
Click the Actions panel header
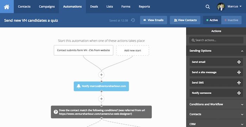(x=216, y=31)
